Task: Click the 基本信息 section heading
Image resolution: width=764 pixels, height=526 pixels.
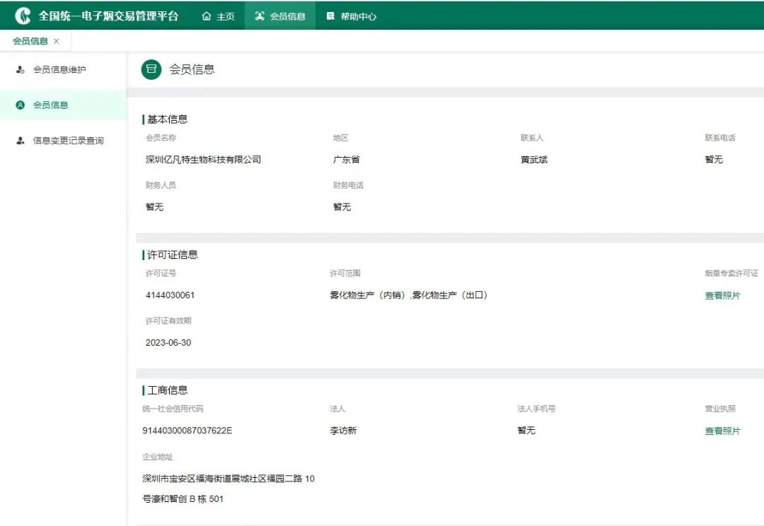Action: coord(167,119)
